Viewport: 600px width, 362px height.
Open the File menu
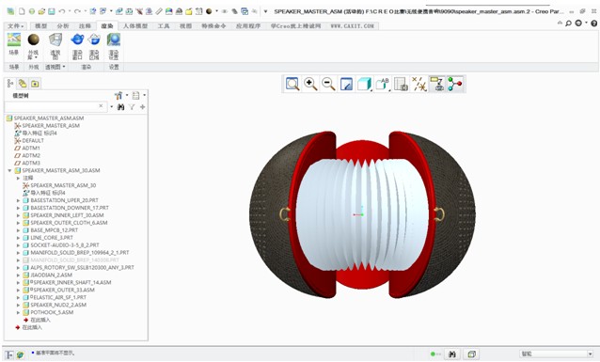point(16,26)
